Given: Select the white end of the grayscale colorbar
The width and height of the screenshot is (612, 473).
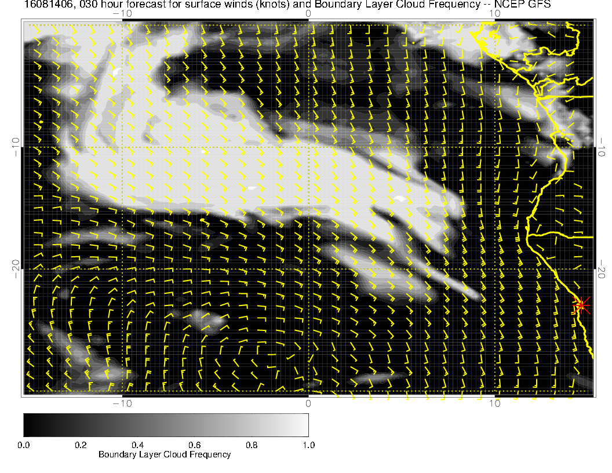Looking at the screenshot, I should coord(304,424).
